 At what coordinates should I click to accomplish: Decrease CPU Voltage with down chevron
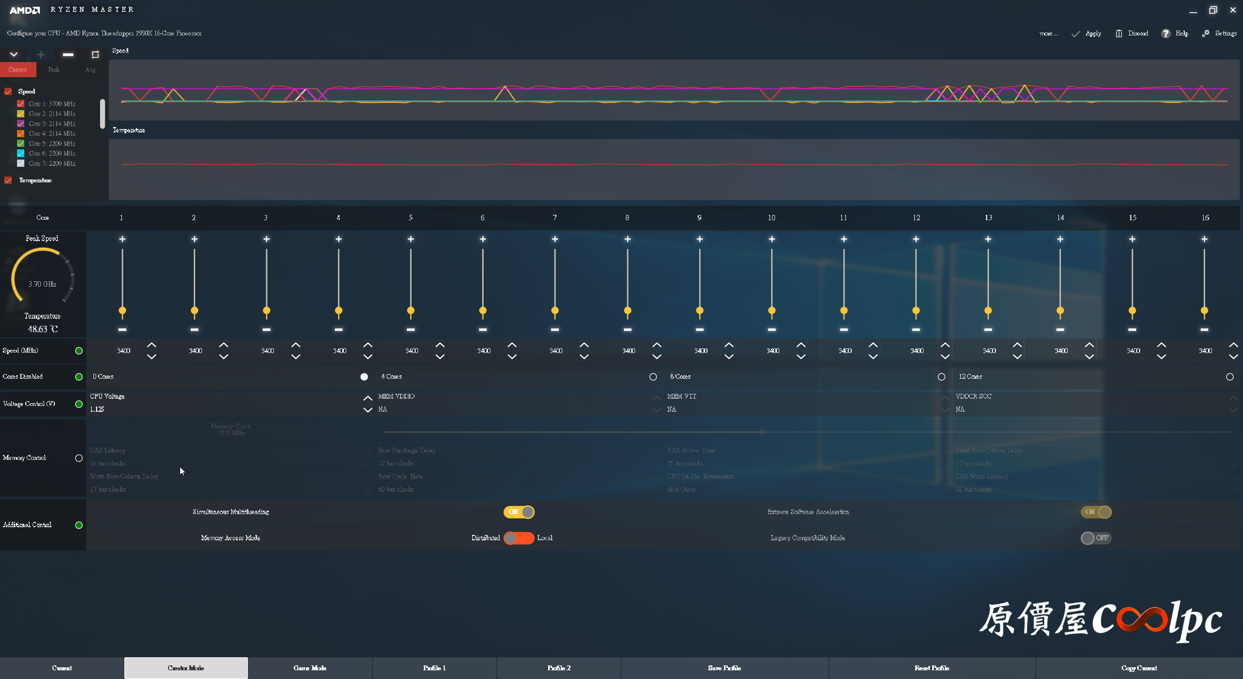[368, 410]
